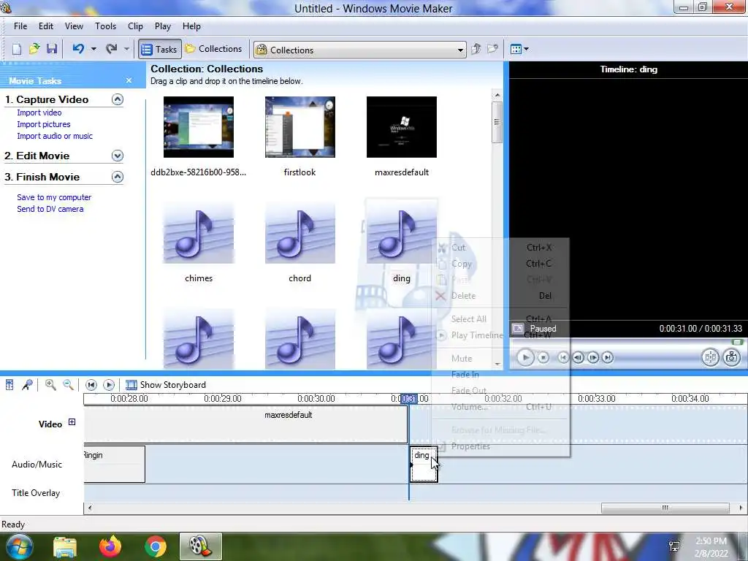Open the Edit menu

point(46,26)
